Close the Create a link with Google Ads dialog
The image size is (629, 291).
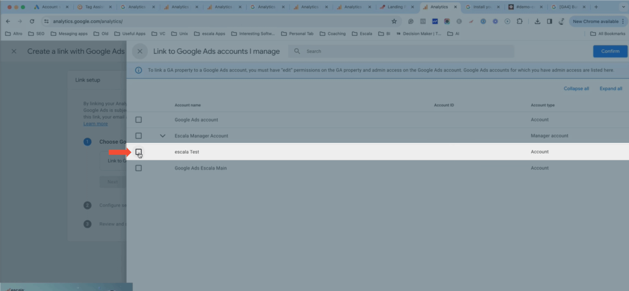click(x=14, y=51)
